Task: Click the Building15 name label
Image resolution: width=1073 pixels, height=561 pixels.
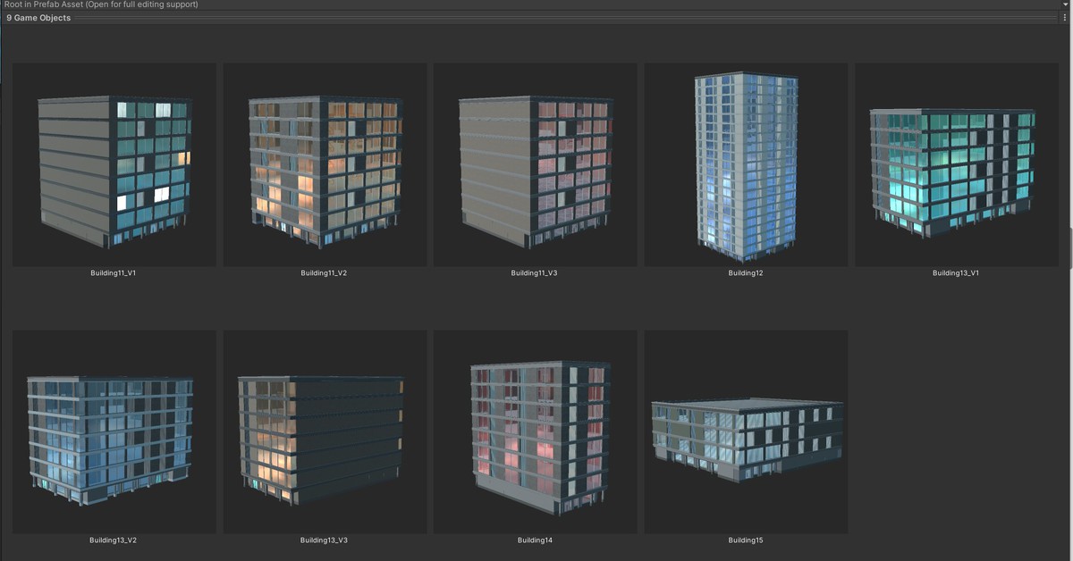Action: click(x=745, y=540)
